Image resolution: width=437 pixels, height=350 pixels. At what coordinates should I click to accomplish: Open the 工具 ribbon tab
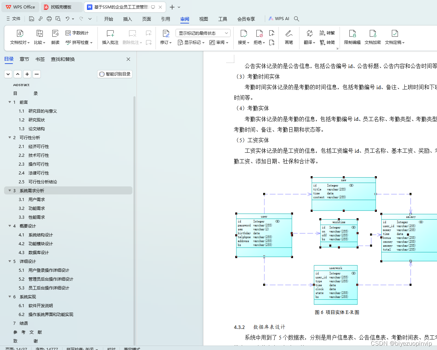[223, 19]
